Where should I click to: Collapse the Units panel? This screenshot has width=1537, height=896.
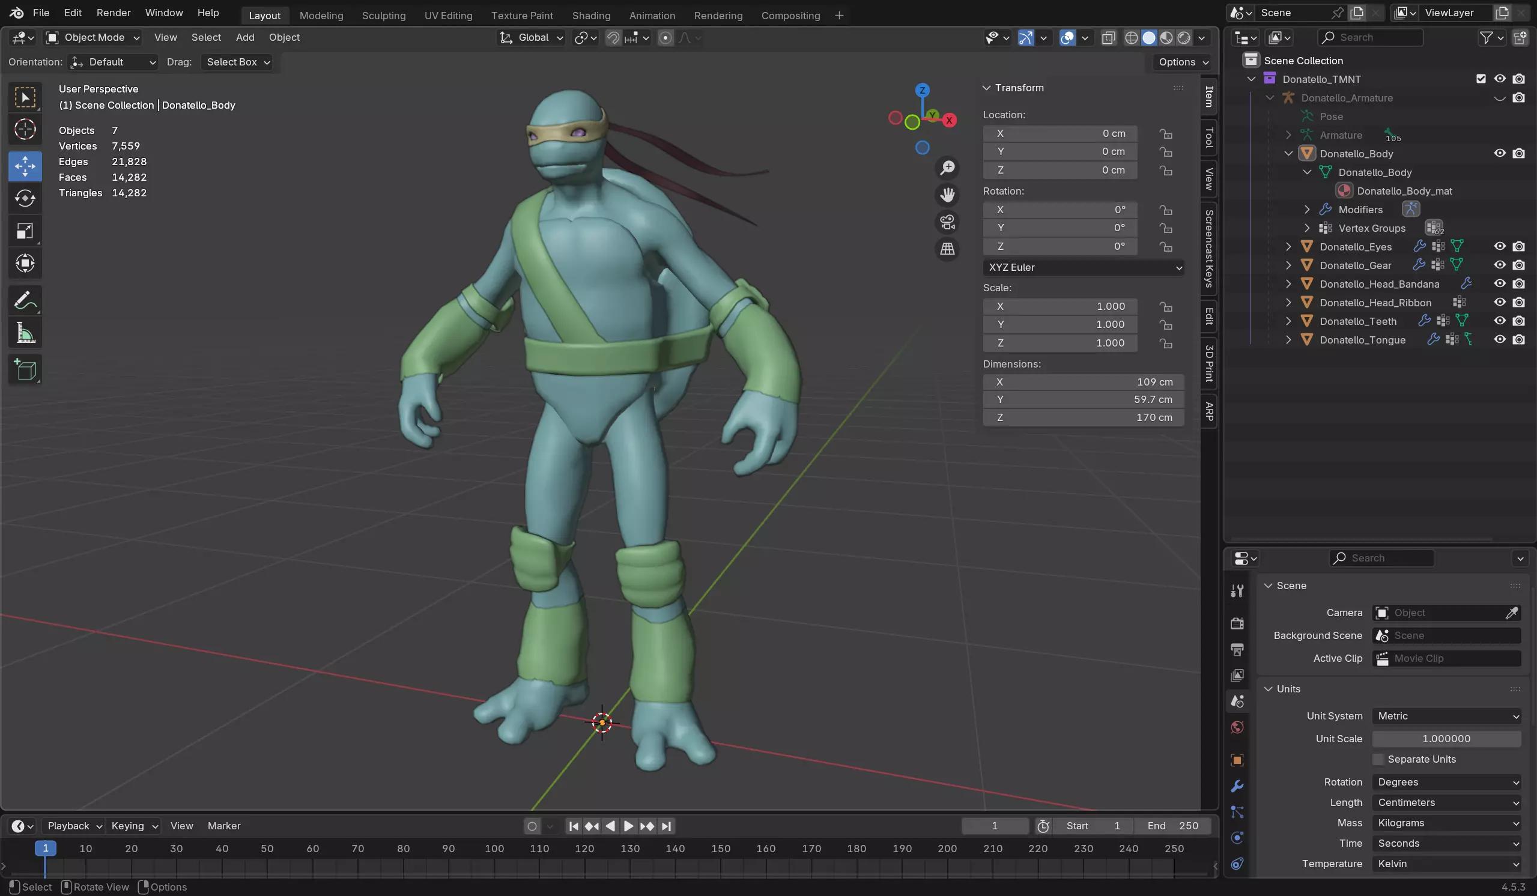click(x=1269, y=689)
